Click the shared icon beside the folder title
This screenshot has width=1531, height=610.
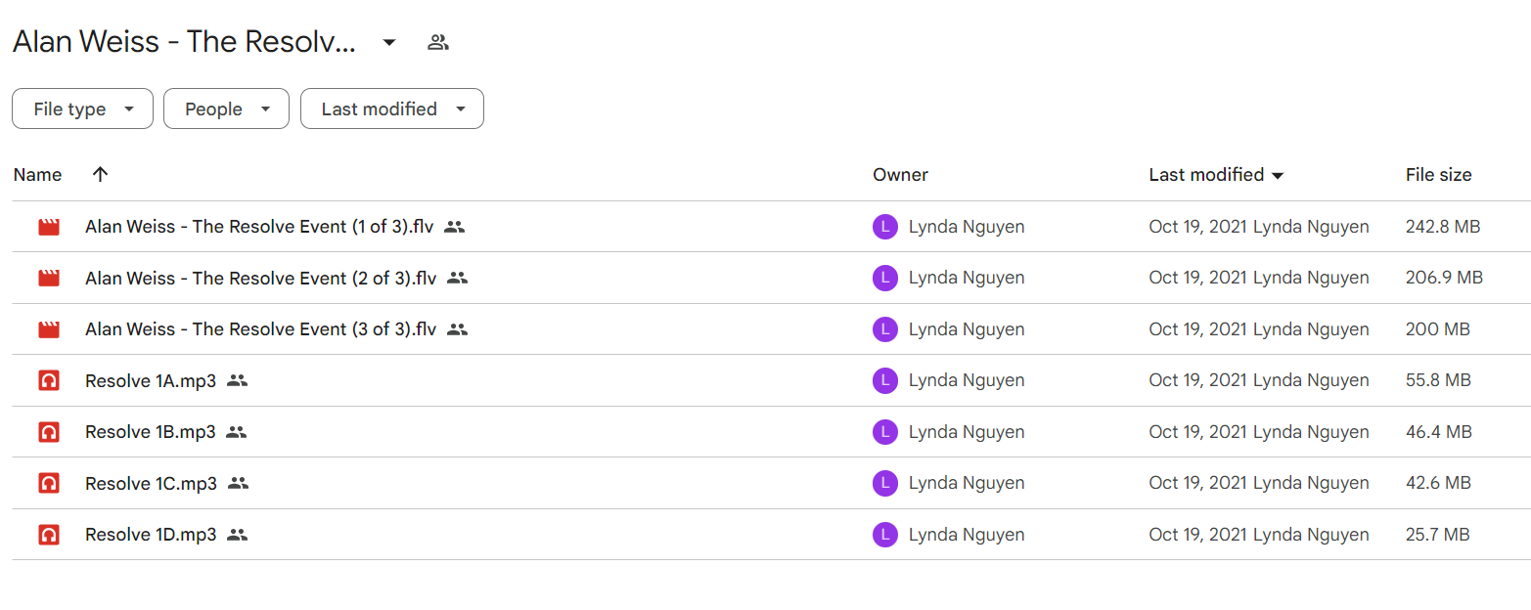(x=438, y=42)
